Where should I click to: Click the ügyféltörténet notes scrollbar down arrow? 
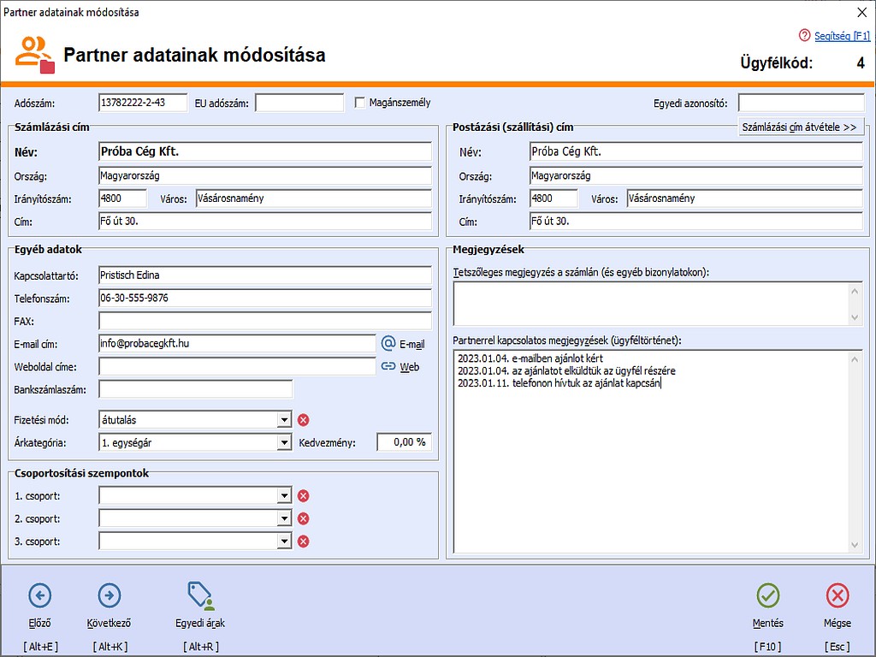[855, 546]
